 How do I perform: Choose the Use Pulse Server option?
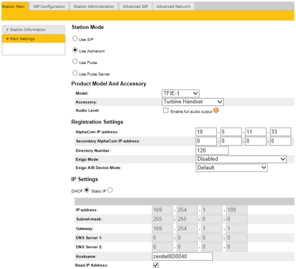point(75,73)
